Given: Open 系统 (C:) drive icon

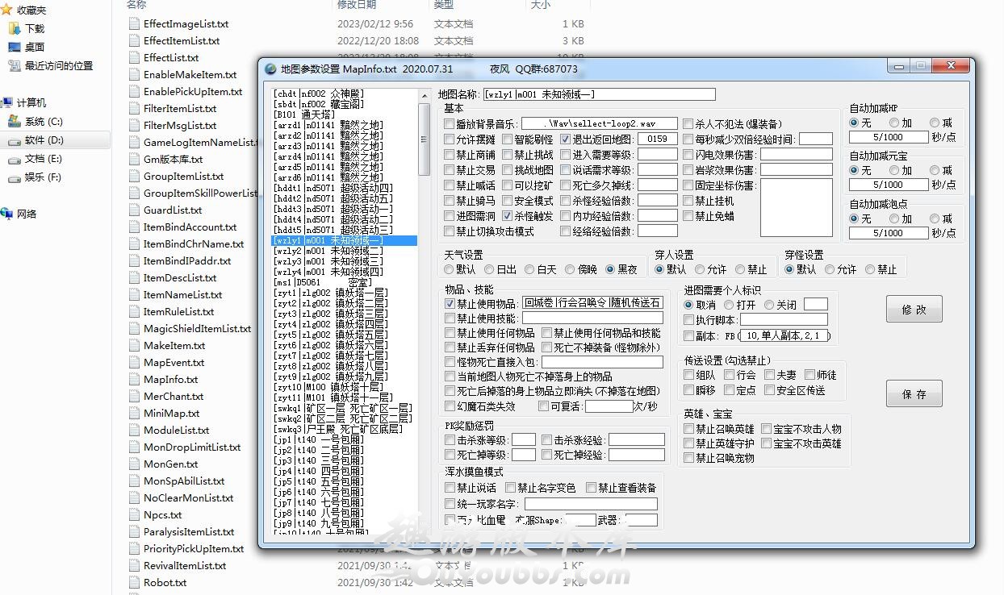Looking at the screenshot, I should [x=14, y=121].
